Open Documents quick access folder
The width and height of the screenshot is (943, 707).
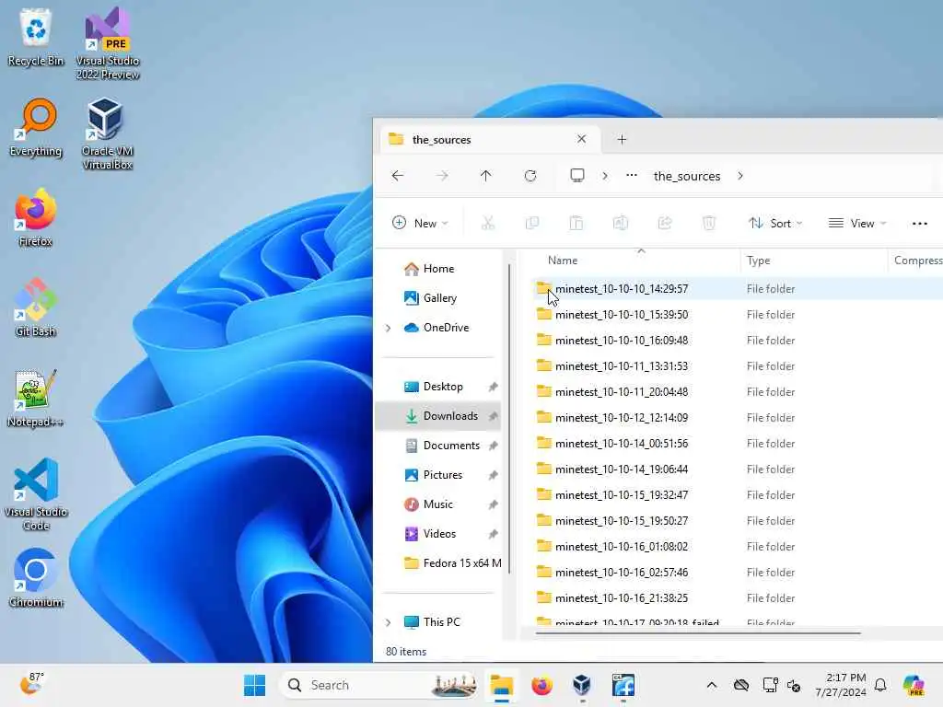point(451,446)
